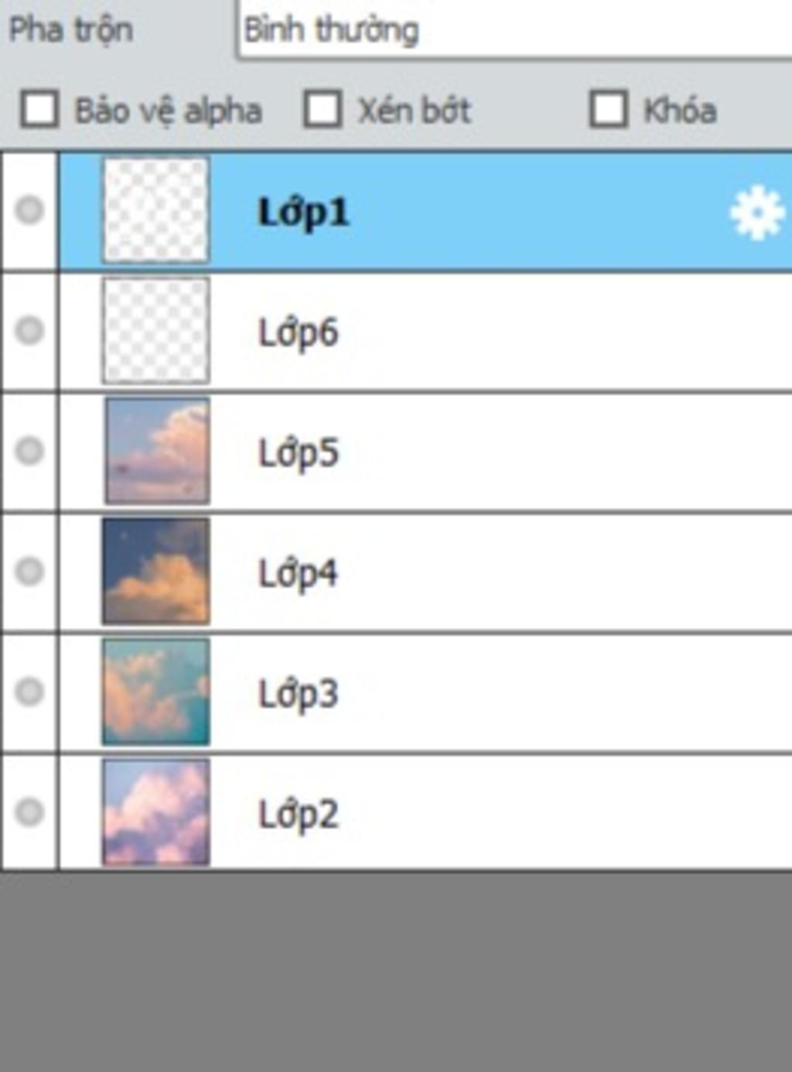Toggle visibility dot of Lớp6 layer
The image size is (792, 1072).
tap(29, 331)
